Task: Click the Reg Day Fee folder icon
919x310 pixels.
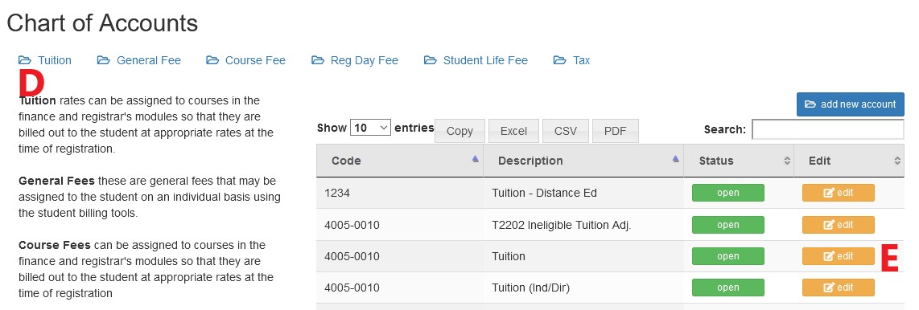Action: pos(318,60)
